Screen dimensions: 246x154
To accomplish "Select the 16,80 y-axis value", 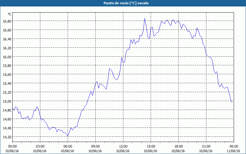I will click(x=7, y=21).
